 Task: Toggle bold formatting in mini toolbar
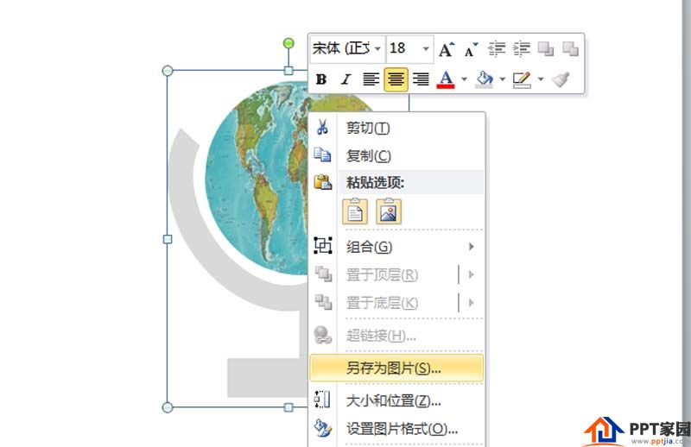pyautogui.click(x=321, y=79)
